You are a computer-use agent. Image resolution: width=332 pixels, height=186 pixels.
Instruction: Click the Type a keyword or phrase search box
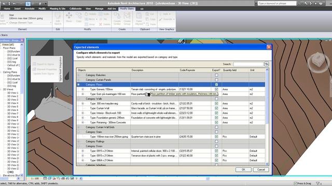click(x=277, y=4)
